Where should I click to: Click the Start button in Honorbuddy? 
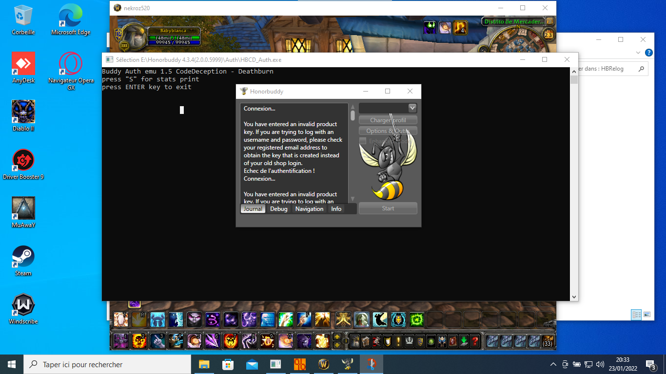pyautogui.click(x=388, y=208)
